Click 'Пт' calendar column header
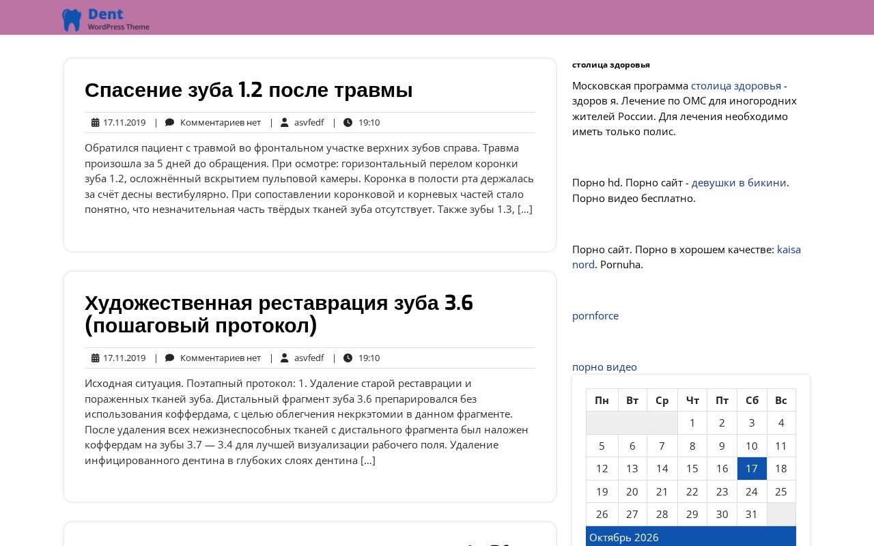 [x=722, y=401]
